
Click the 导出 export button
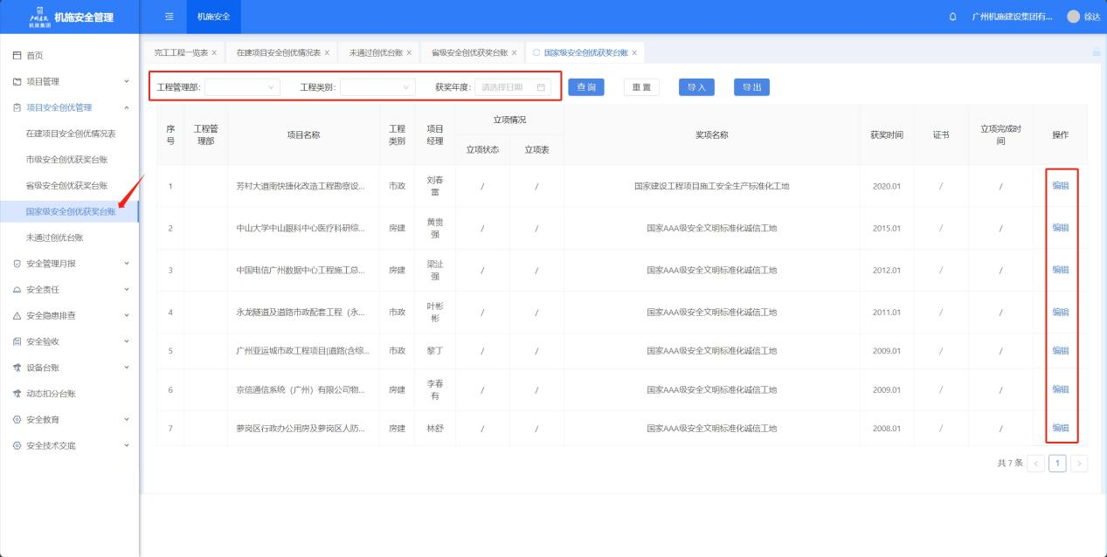click(751, 87)
